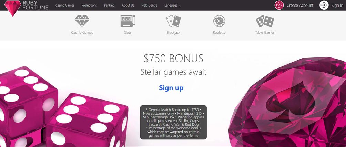Go to the Banking page
Viewport: 346px width, 147px height.
pyautogui.click(x=109, y=6)
